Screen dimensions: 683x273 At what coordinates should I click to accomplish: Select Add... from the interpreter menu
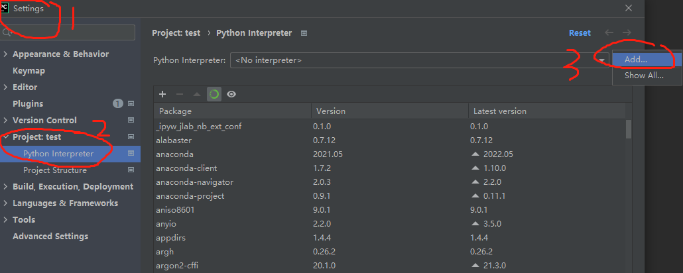click(x=636, y=59)
